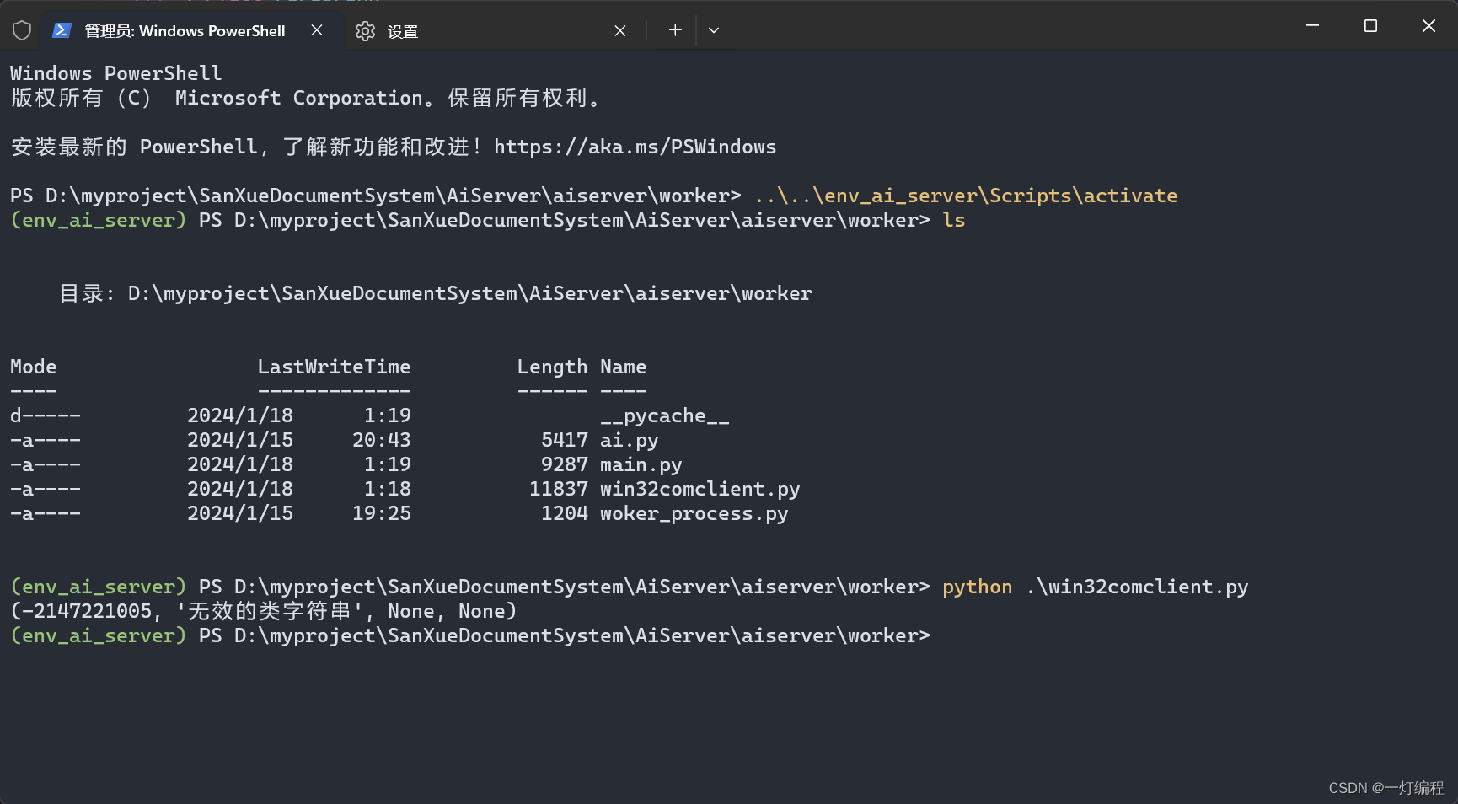Viewport: 1458px width, 804px height.
Task: Click the Mode column header
Action: click(34, 367)
